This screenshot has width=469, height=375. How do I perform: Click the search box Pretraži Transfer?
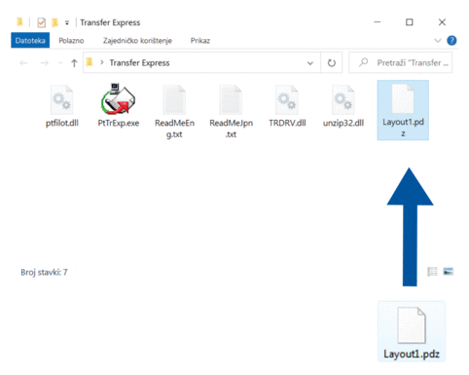400,62
